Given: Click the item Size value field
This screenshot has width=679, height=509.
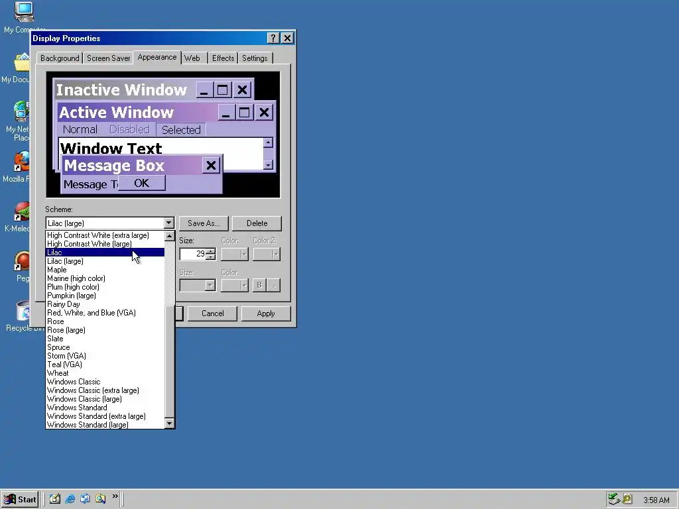Looking at the screenshot, I should (193, 254).
